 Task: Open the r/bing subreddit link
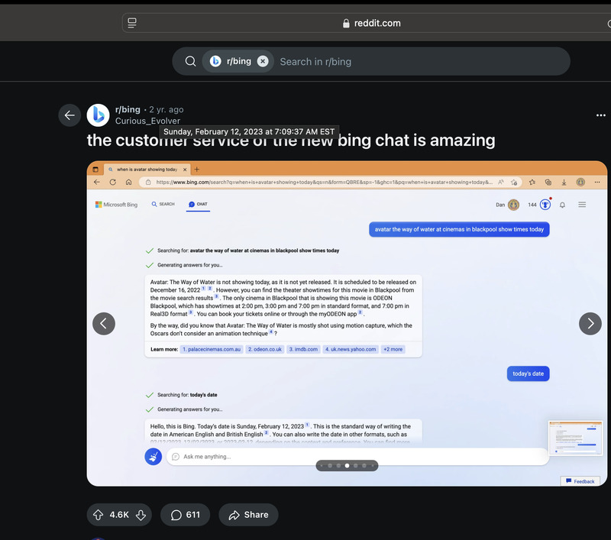point(128,109)
